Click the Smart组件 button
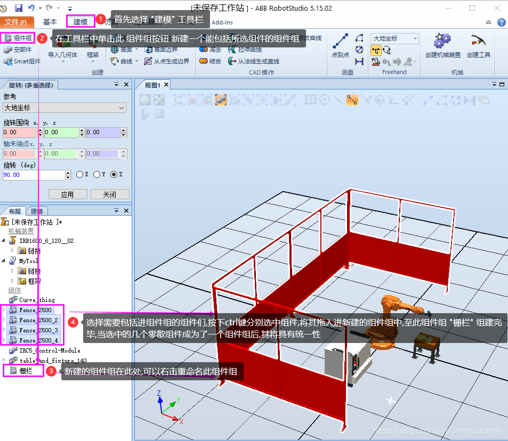Screen dimensions: 508x441 click(x=22, y=61)
